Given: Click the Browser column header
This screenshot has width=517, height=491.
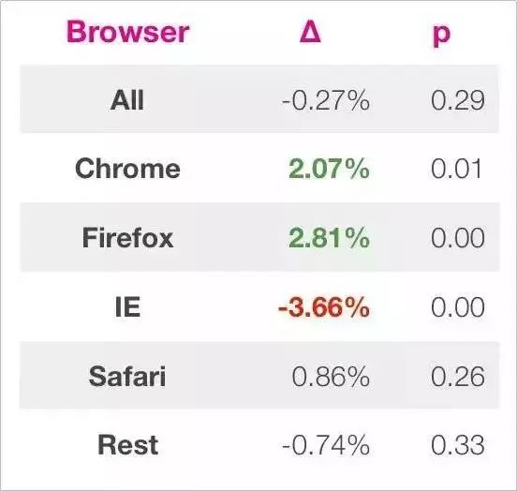Looking at the screenshot, I should pyautogui.click(x=128, y=32).
